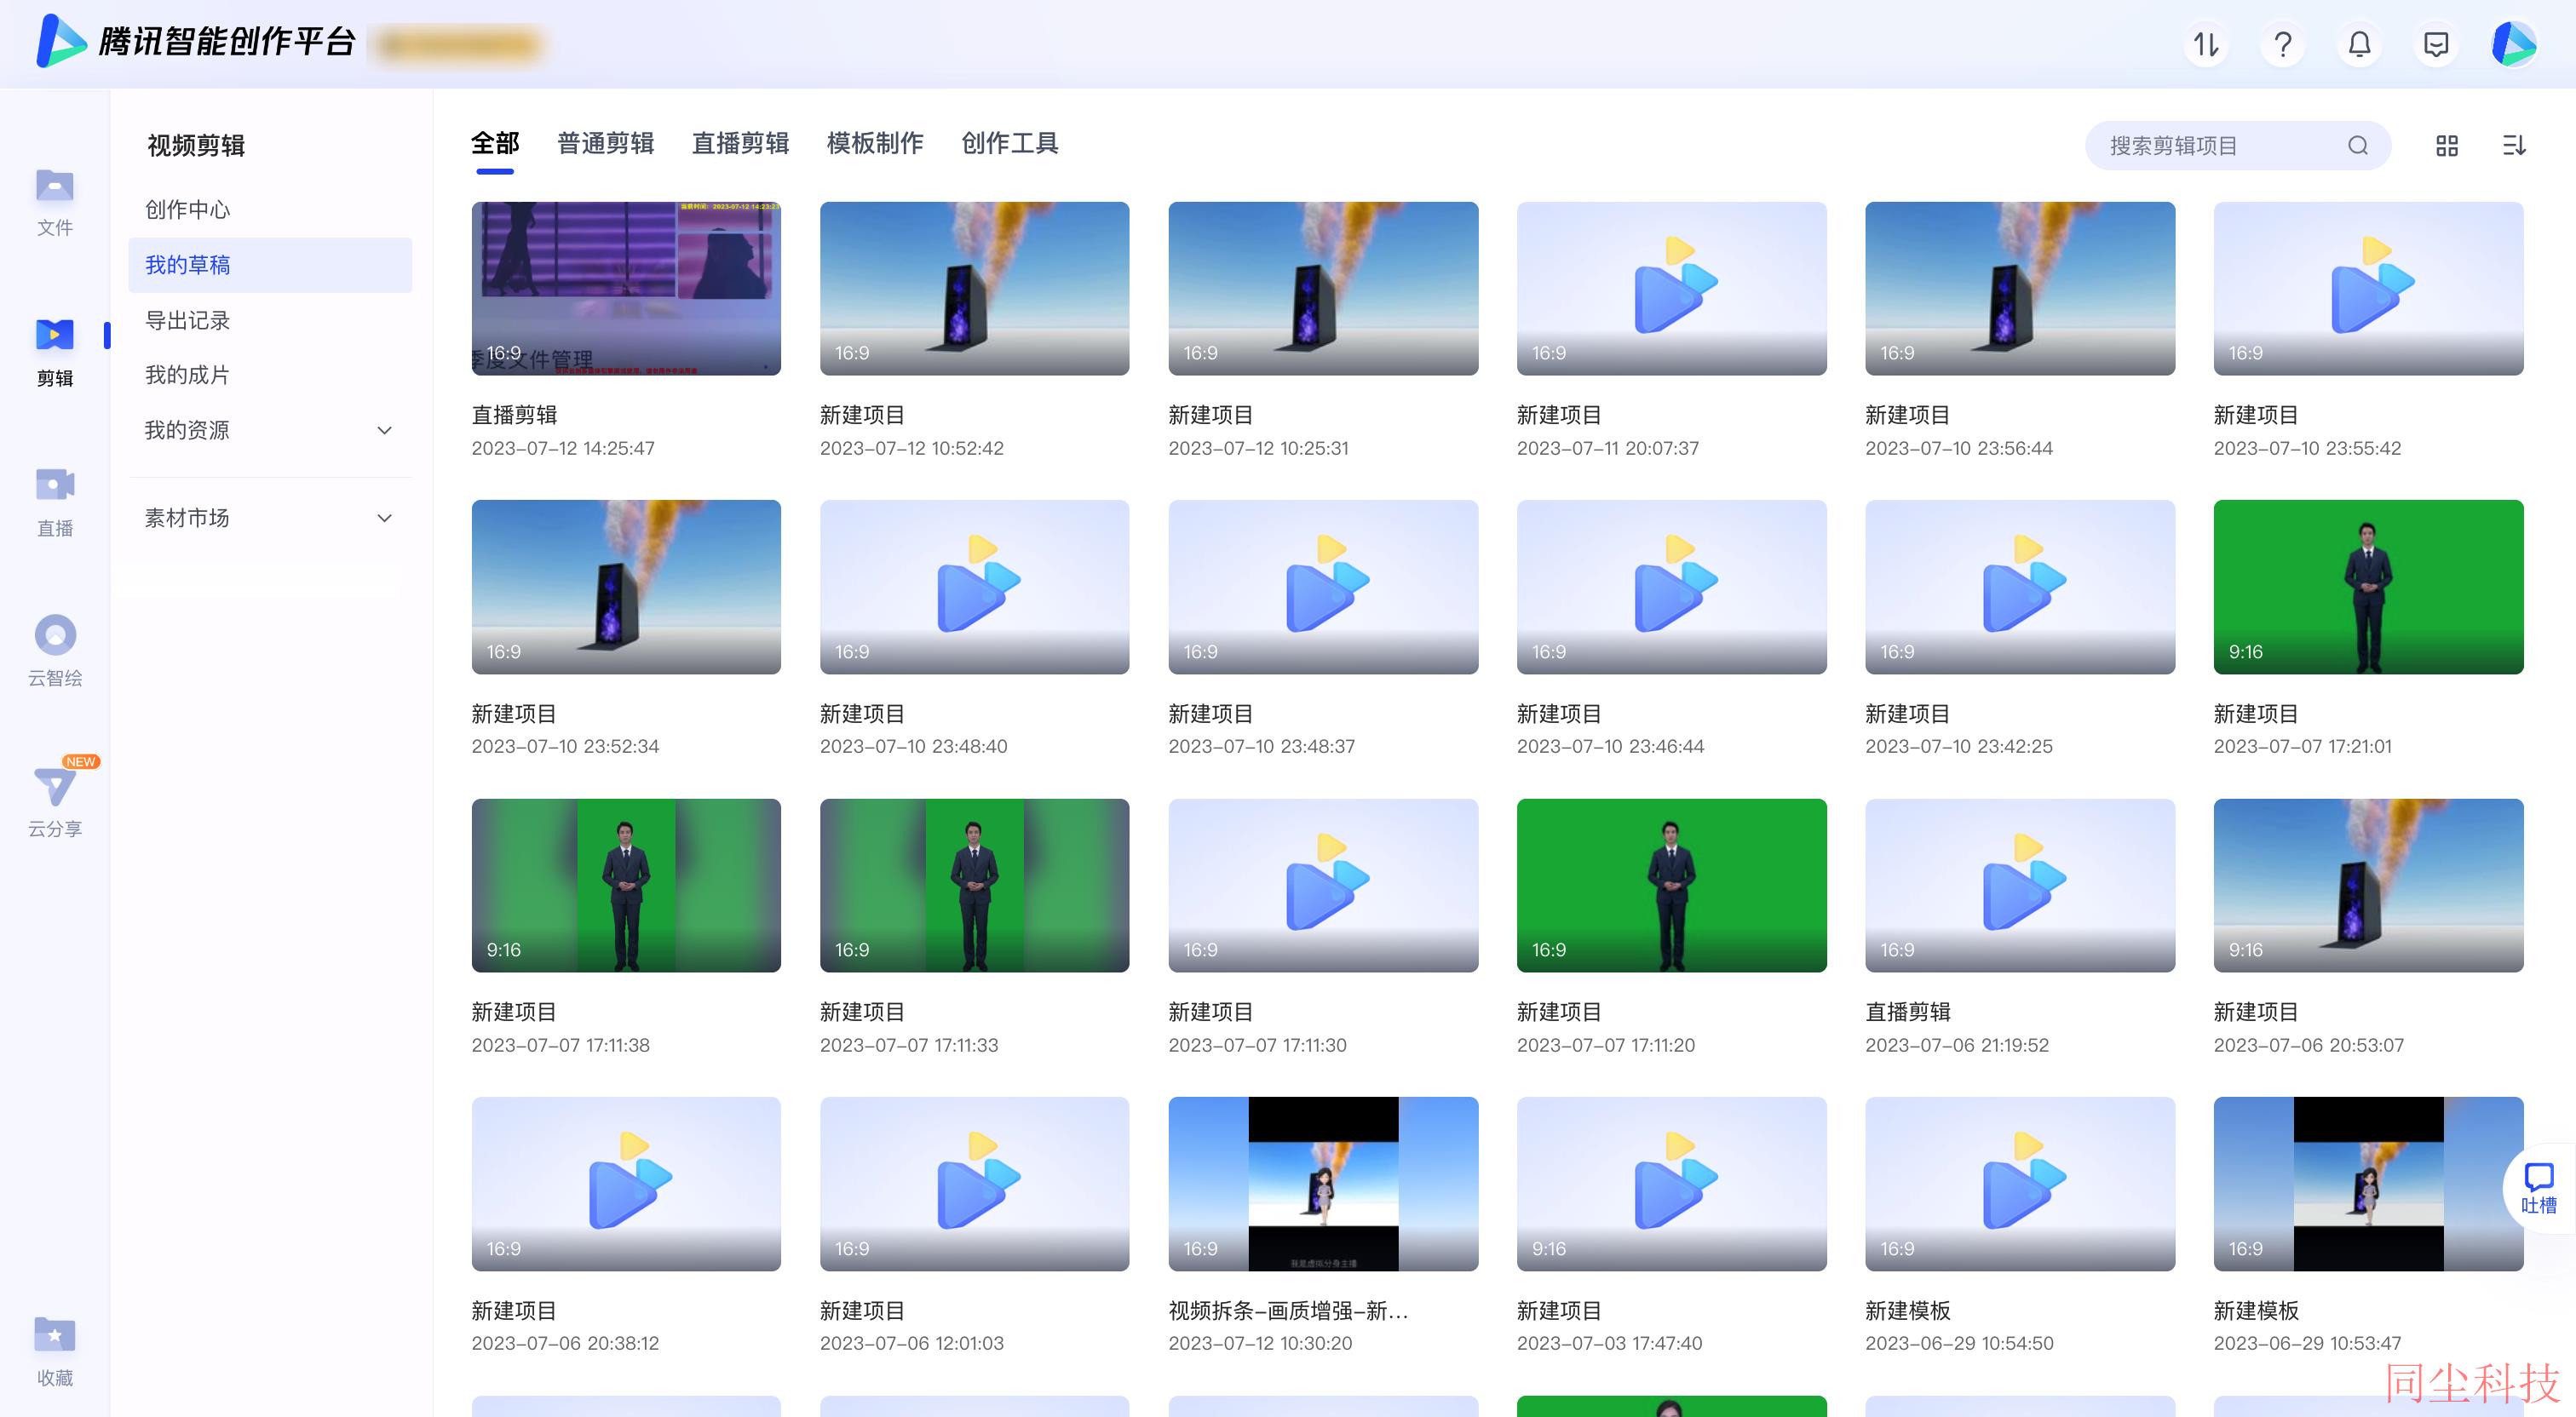
Task: Click the 视频剪辑 panel heading
Action: click(x=196, y=146)
